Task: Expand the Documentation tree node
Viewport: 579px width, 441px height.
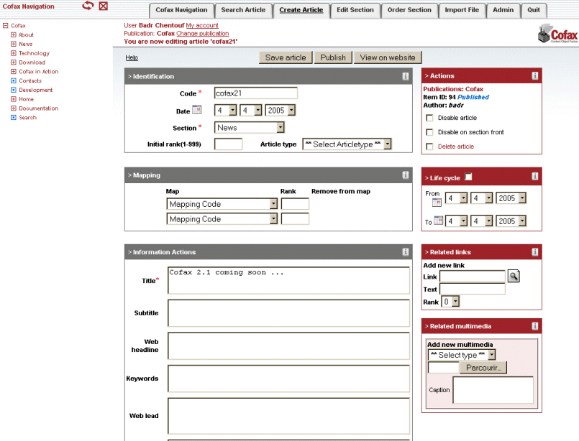Action: (x=14, y=108)
